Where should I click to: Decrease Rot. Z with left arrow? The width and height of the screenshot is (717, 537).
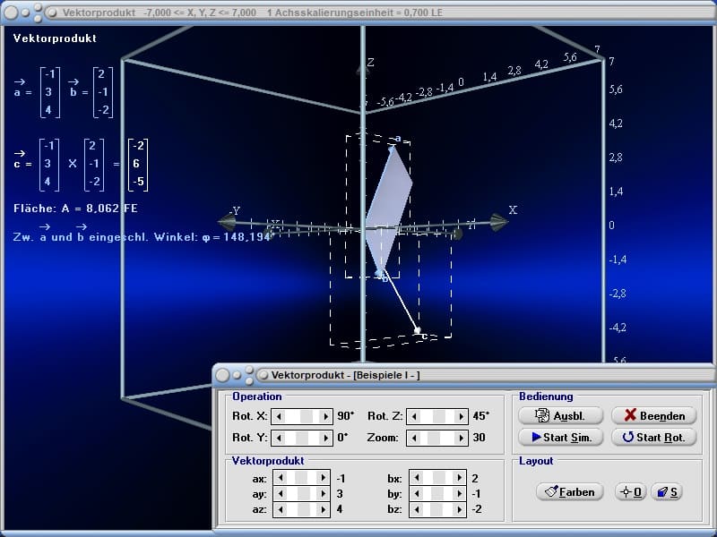(414, 416)
